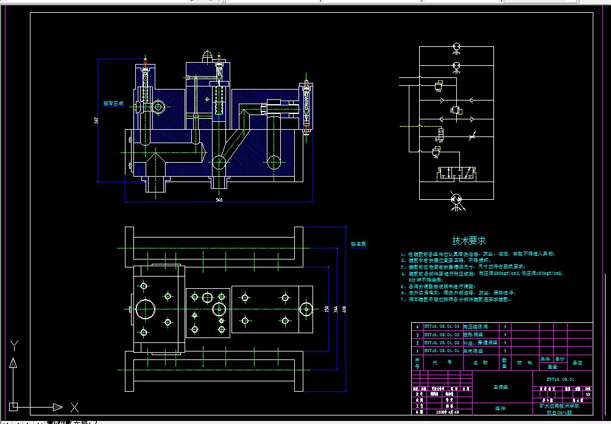This screenshot has width=611, height=424.
Task: Click the 代号 column header
Action: pos(442,362)
